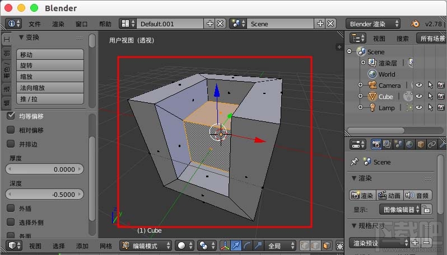Open the screen layout browse icon

click(x=127, y=23)
